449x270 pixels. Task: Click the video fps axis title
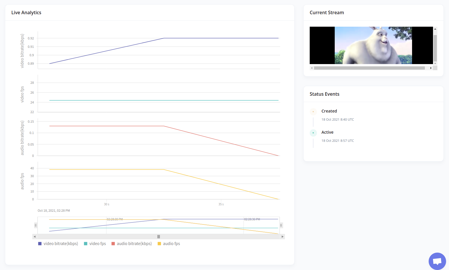coord(22,94)
